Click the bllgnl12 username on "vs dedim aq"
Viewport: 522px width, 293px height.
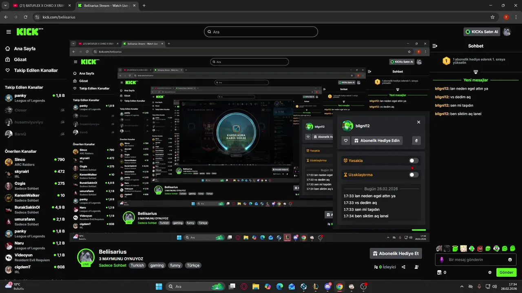[x=442, y=97]
